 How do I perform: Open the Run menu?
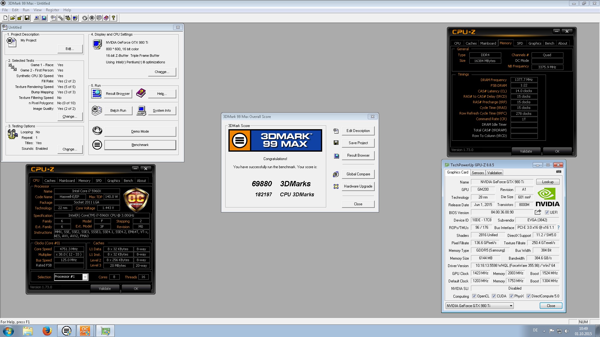click(26, 10)
